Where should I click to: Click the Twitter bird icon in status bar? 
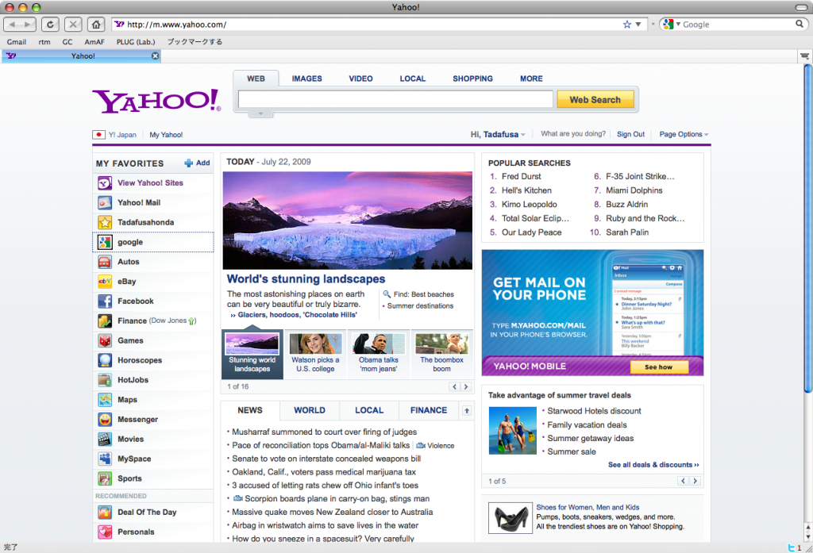point(792,547)
